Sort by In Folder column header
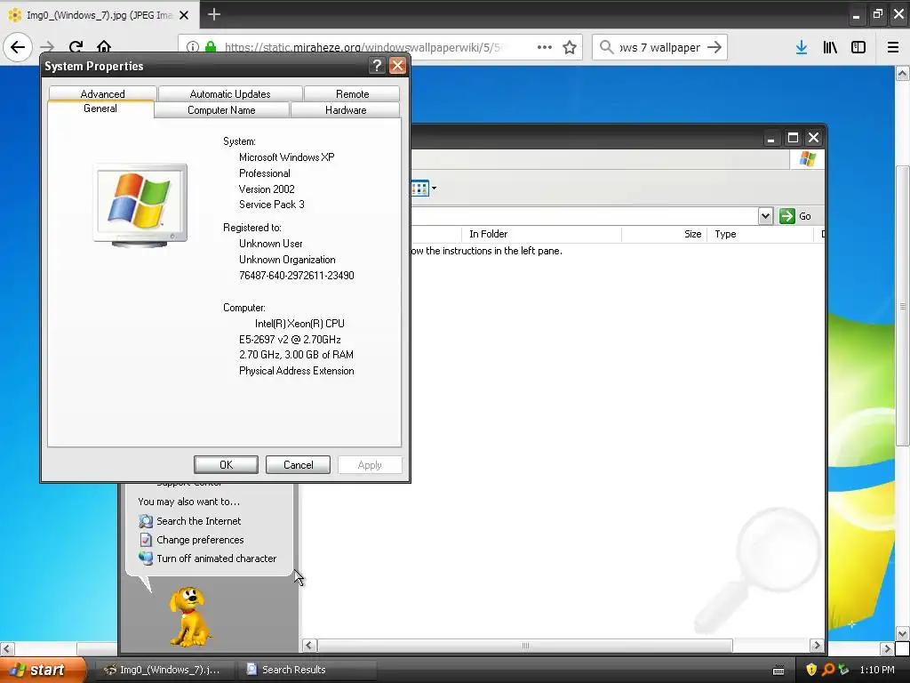Screen dimensions: 910x683 [541, 234]
